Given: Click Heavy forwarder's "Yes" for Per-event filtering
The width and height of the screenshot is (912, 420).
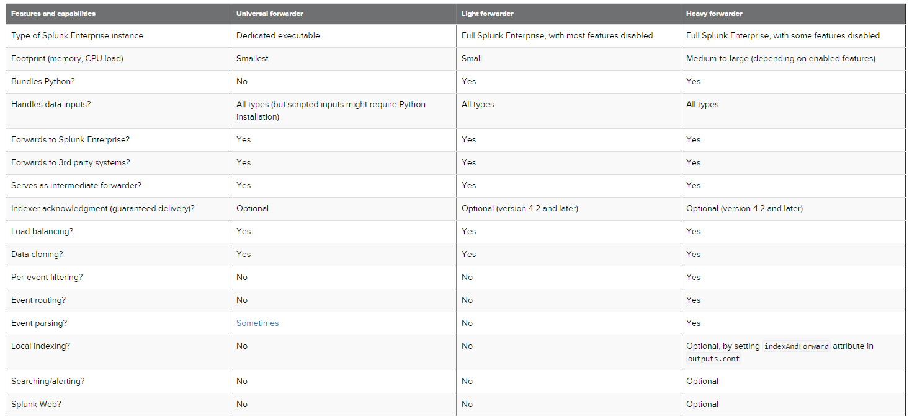Looking at the screenshot, I should click(694, 277).
